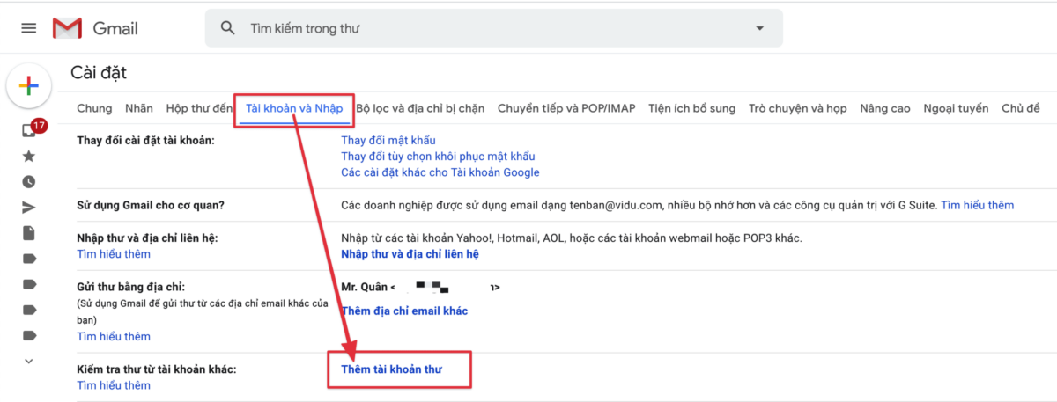The height and width of the screenshot is (402, 1057).
Task: Open Snoozed clock icon in sidebar
Action: (29, 182)
